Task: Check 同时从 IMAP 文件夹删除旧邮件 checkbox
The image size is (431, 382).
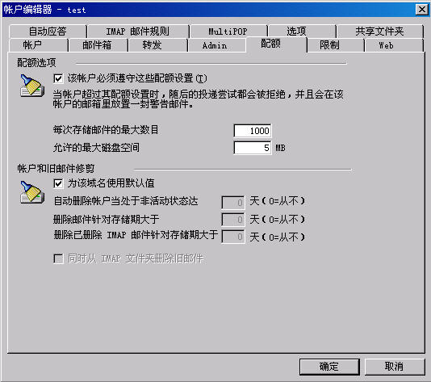Action: [x=58, y=258]
